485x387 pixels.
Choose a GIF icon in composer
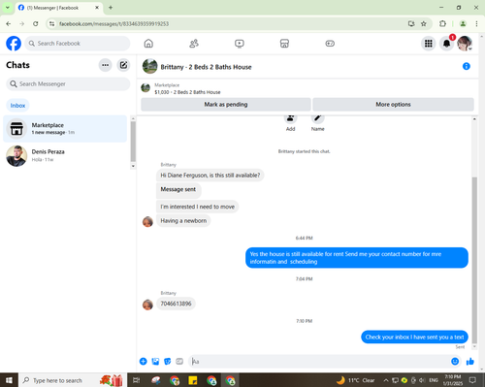[179, 362]
